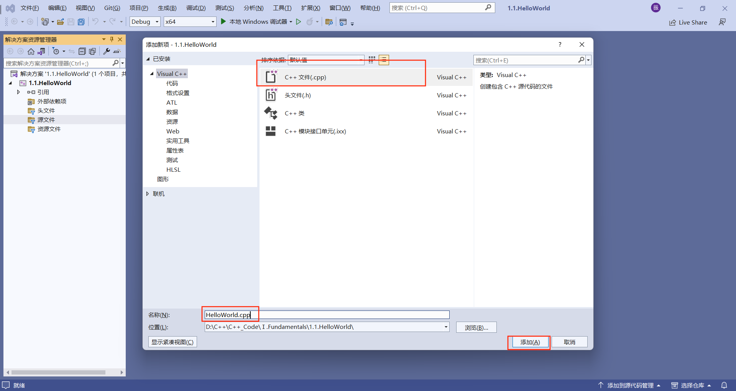Click the Save All icon in main toolbar
Screen dimensions: 736x391
(x=81, y=22)
